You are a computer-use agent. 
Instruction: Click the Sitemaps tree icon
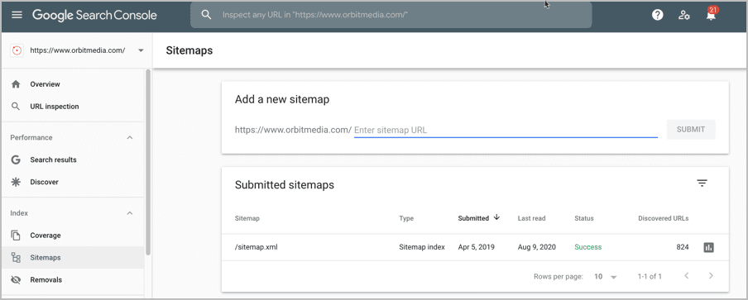[16, 258]
